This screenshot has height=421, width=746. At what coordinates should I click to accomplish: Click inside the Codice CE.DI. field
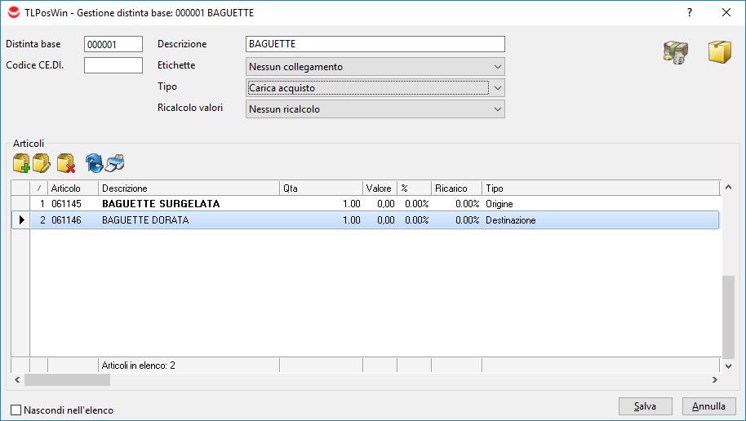point(113,65)
